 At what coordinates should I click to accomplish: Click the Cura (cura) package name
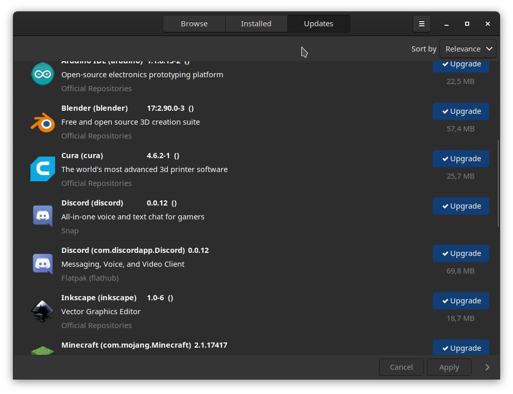click(x=82, y=156)
